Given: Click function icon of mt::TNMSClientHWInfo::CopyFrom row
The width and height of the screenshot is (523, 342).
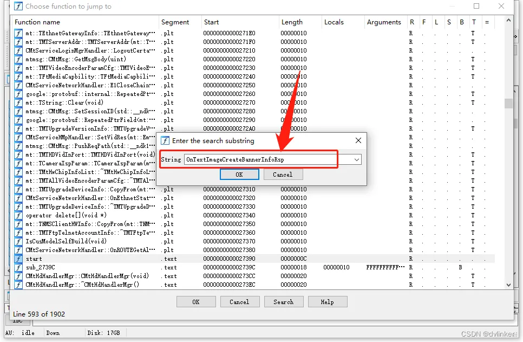Looking at the screenshot, I should pyautogui.click(x=18, y=224).
